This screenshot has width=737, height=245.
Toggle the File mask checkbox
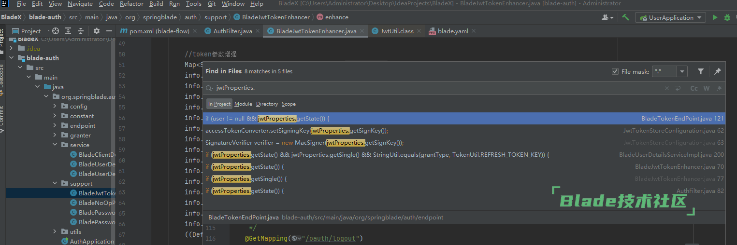[615, 71]
